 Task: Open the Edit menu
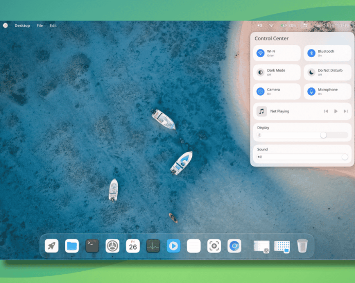(53, 26)
